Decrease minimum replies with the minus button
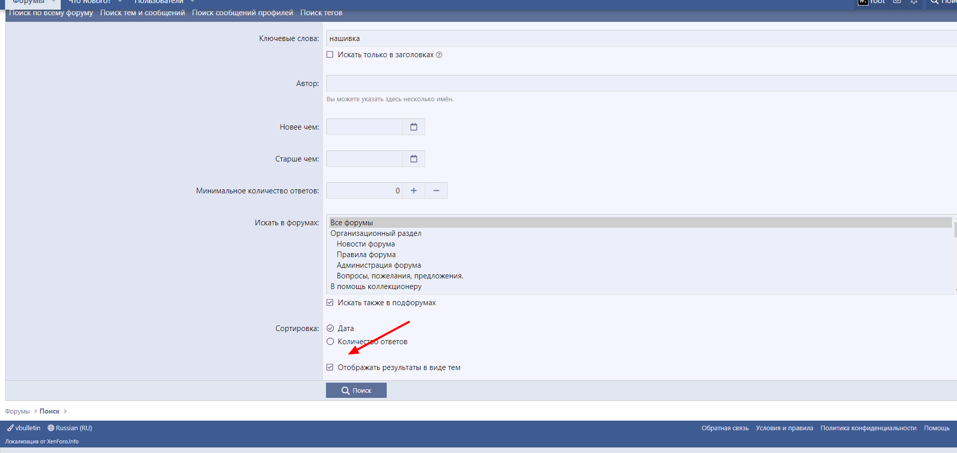Viewport: 957px width, 453px height. point(436,191)
